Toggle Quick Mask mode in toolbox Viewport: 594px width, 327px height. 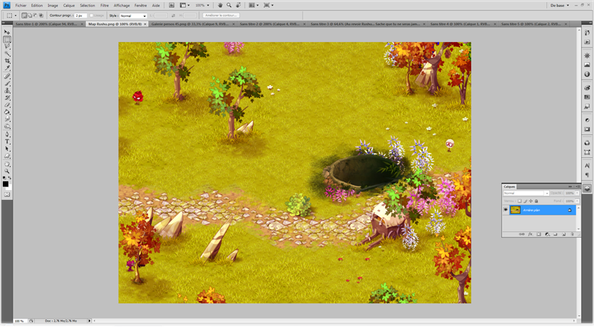pos(7,194)
